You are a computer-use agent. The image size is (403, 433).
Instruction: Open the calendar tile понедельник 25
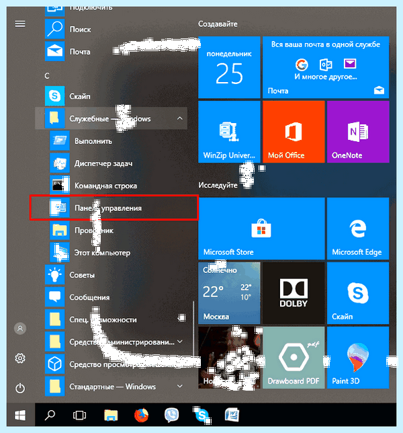(229, 67)
